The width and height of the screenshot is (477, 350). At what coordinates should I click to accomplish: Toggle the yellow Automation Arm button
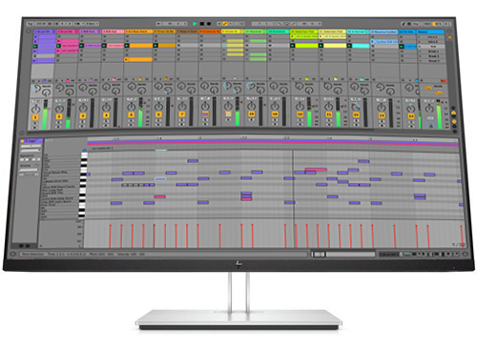click(225, 24)
